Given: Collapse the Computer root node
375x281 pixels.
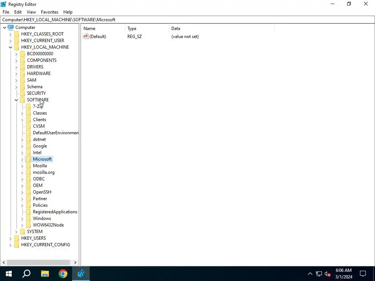Looking at the screenshot, I should (4, 27).
